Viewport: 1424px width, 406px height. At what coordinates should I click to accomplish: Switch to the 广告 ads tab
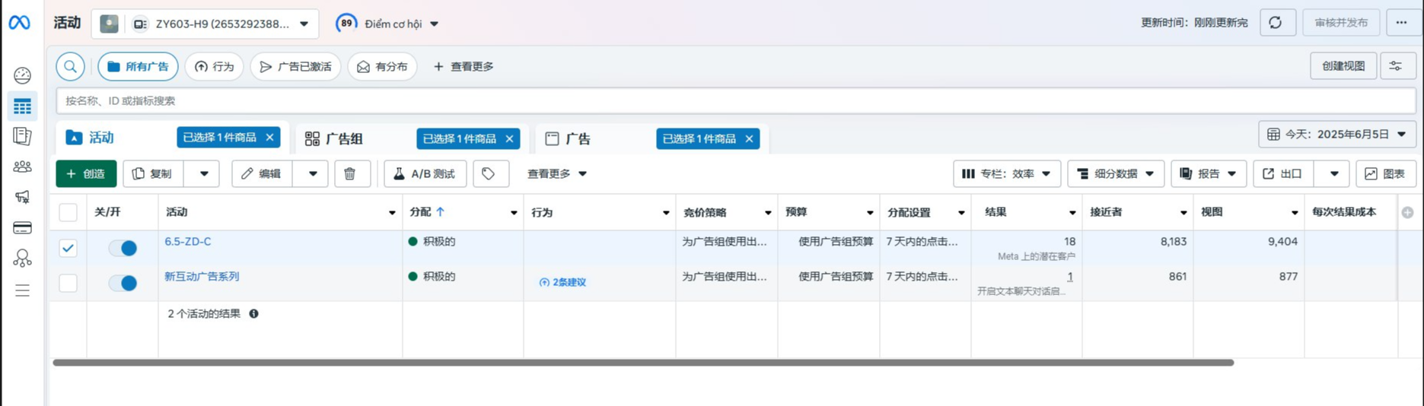pos(568,138)
